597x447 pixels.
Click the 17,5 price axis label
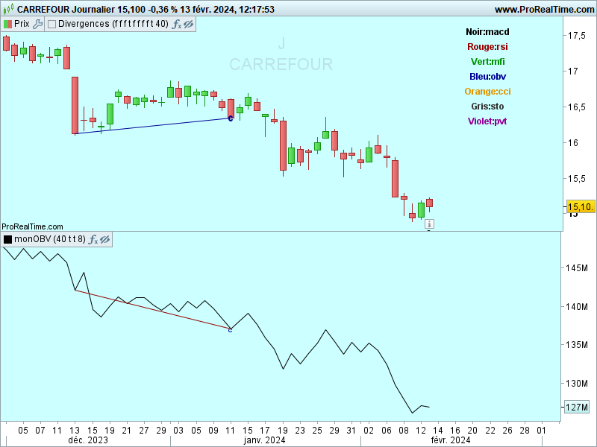pyautogui.click(x=576, y=36)
